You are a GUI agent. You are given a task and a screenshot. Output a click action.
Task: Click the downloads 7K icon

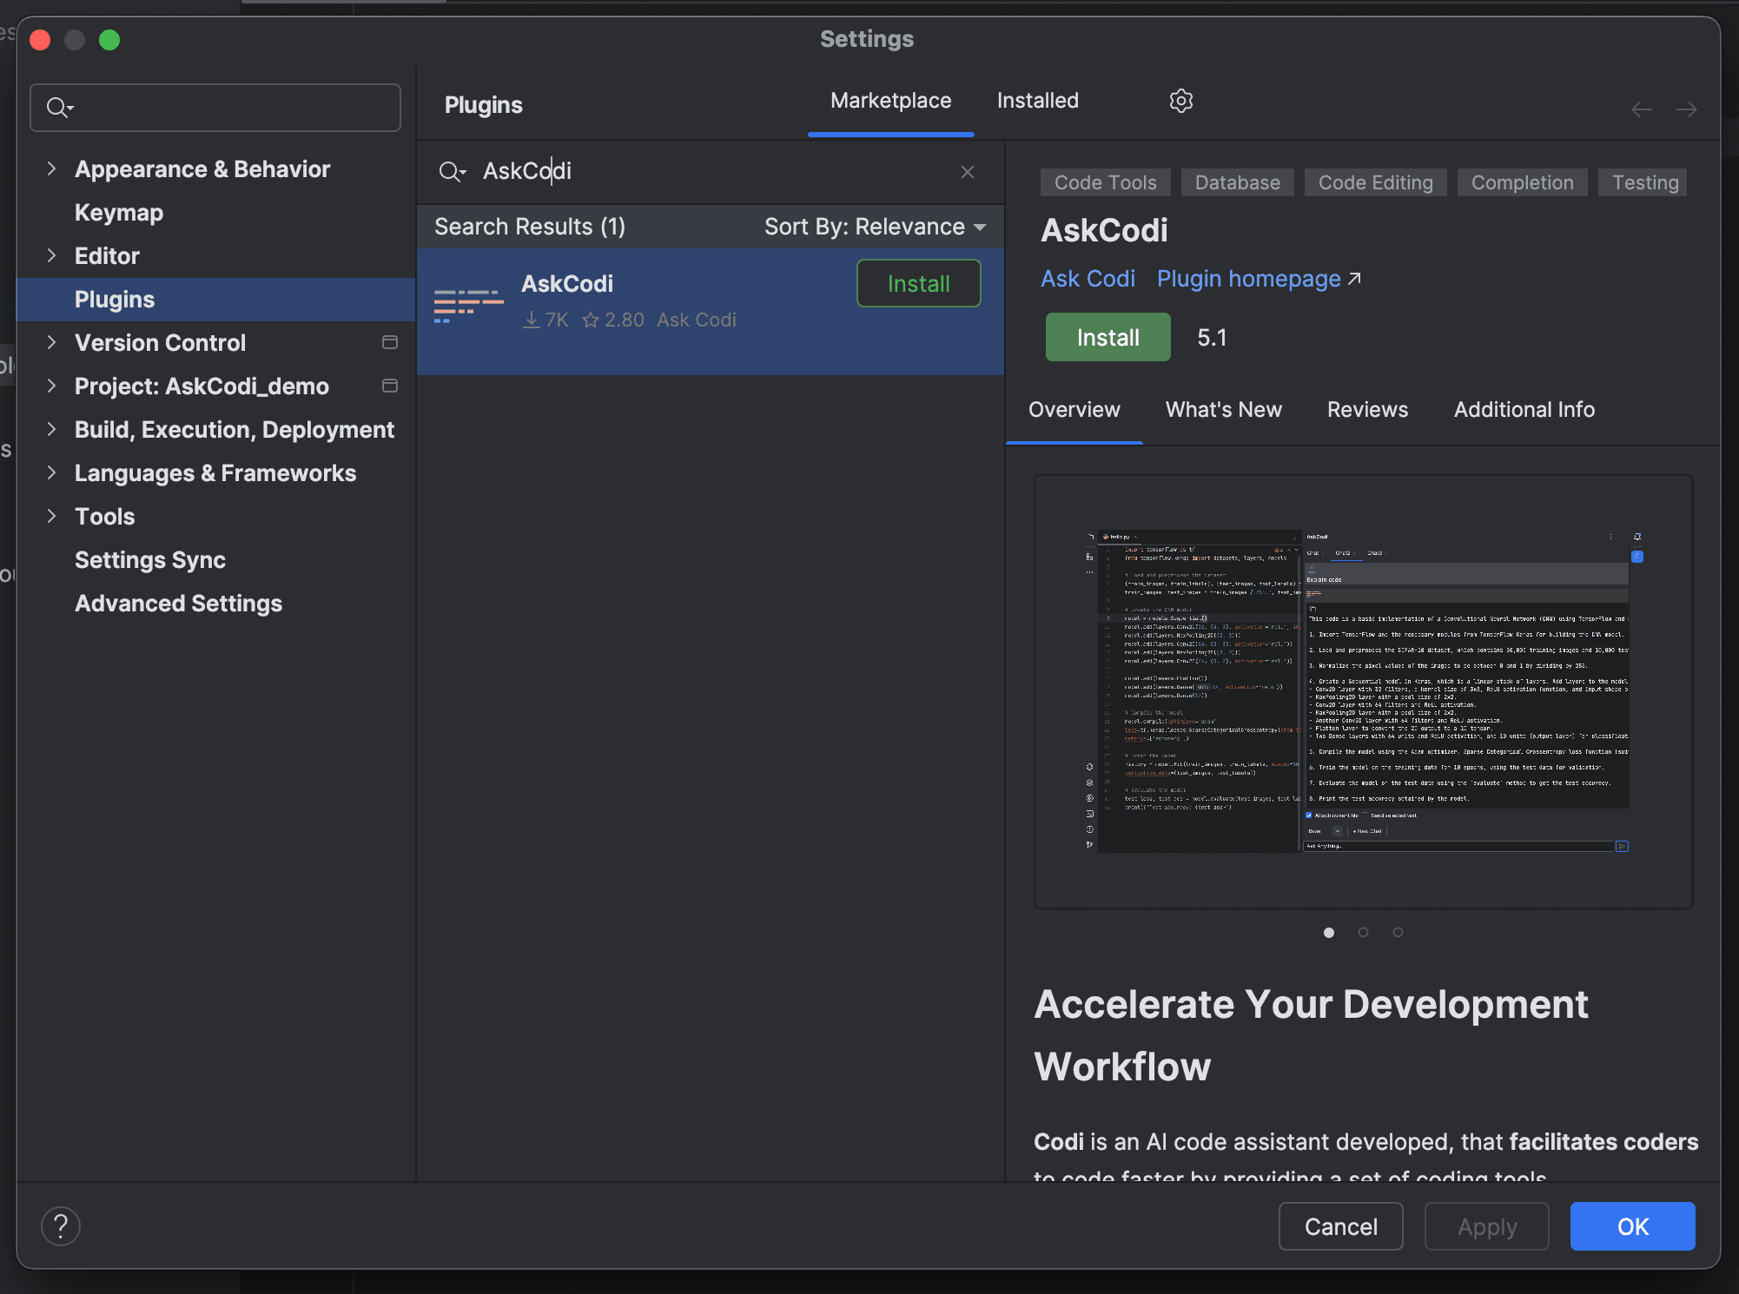pyautogui.click(x=531, y=320)
